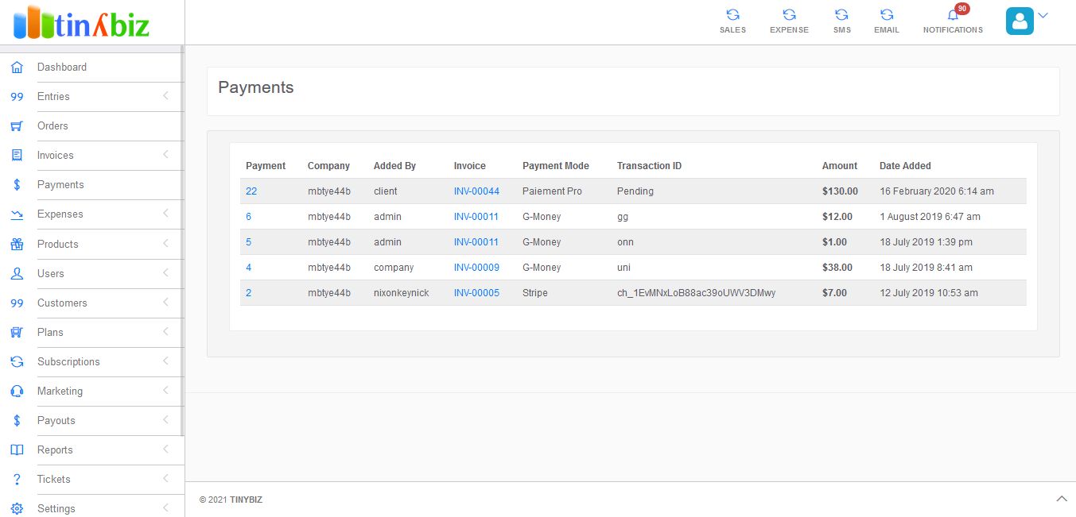
Task: Click the Payments dollar icon
Action: coord(17,185)
